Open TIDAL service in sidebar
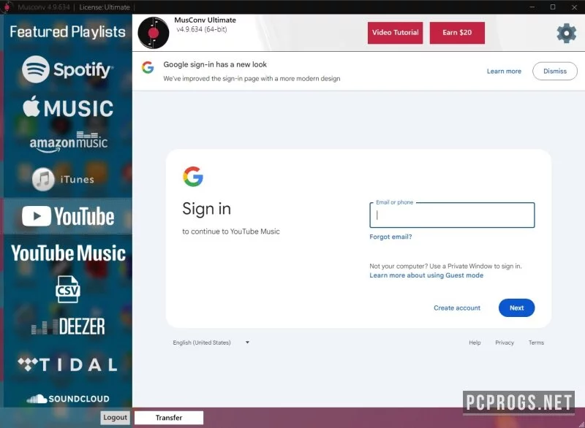The width and height of the screenshot is (585, 428). (x=67, y=364)
